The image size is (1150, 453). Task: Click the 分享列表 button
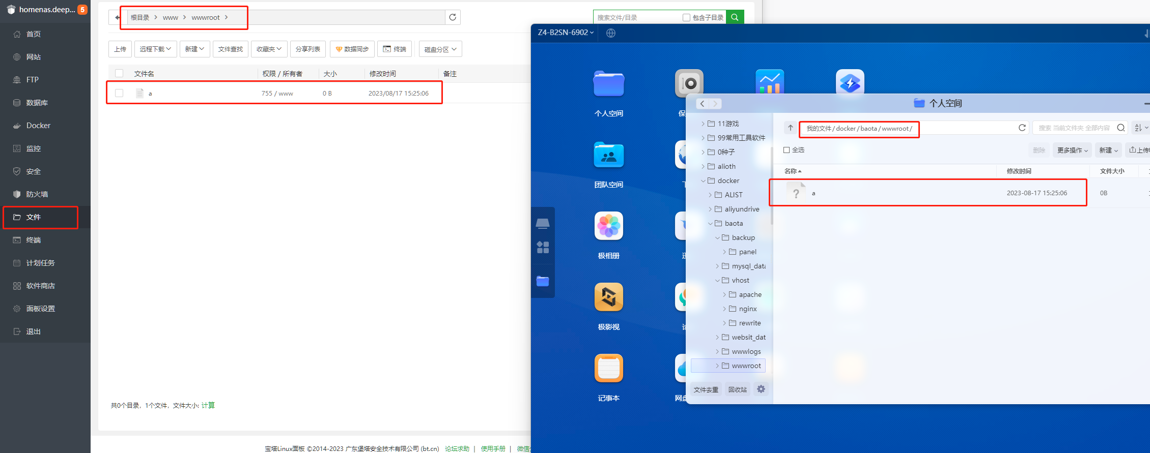point(308,49)
